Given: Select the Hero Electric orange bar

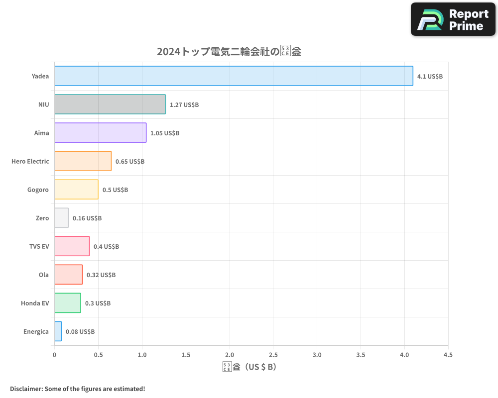Looking at the screenshot, I should point(82,161).
